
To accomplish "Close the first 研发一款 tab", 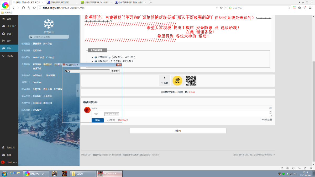I will click(43, 2).
